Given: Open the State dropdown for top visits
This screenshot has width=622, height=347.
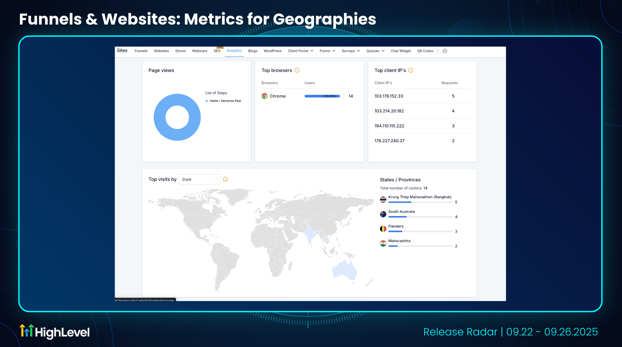Looking at the screenshot, I should (200, 179).
